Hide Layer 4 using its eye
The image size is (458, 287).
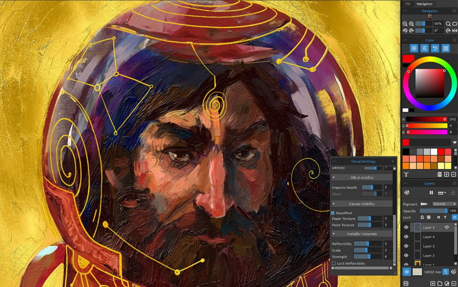click(406, 237)
